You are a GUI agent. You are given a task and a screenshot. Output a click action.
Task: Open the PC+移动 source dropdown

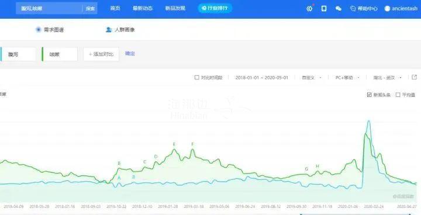pyautogui.click(x=347, y=78)
